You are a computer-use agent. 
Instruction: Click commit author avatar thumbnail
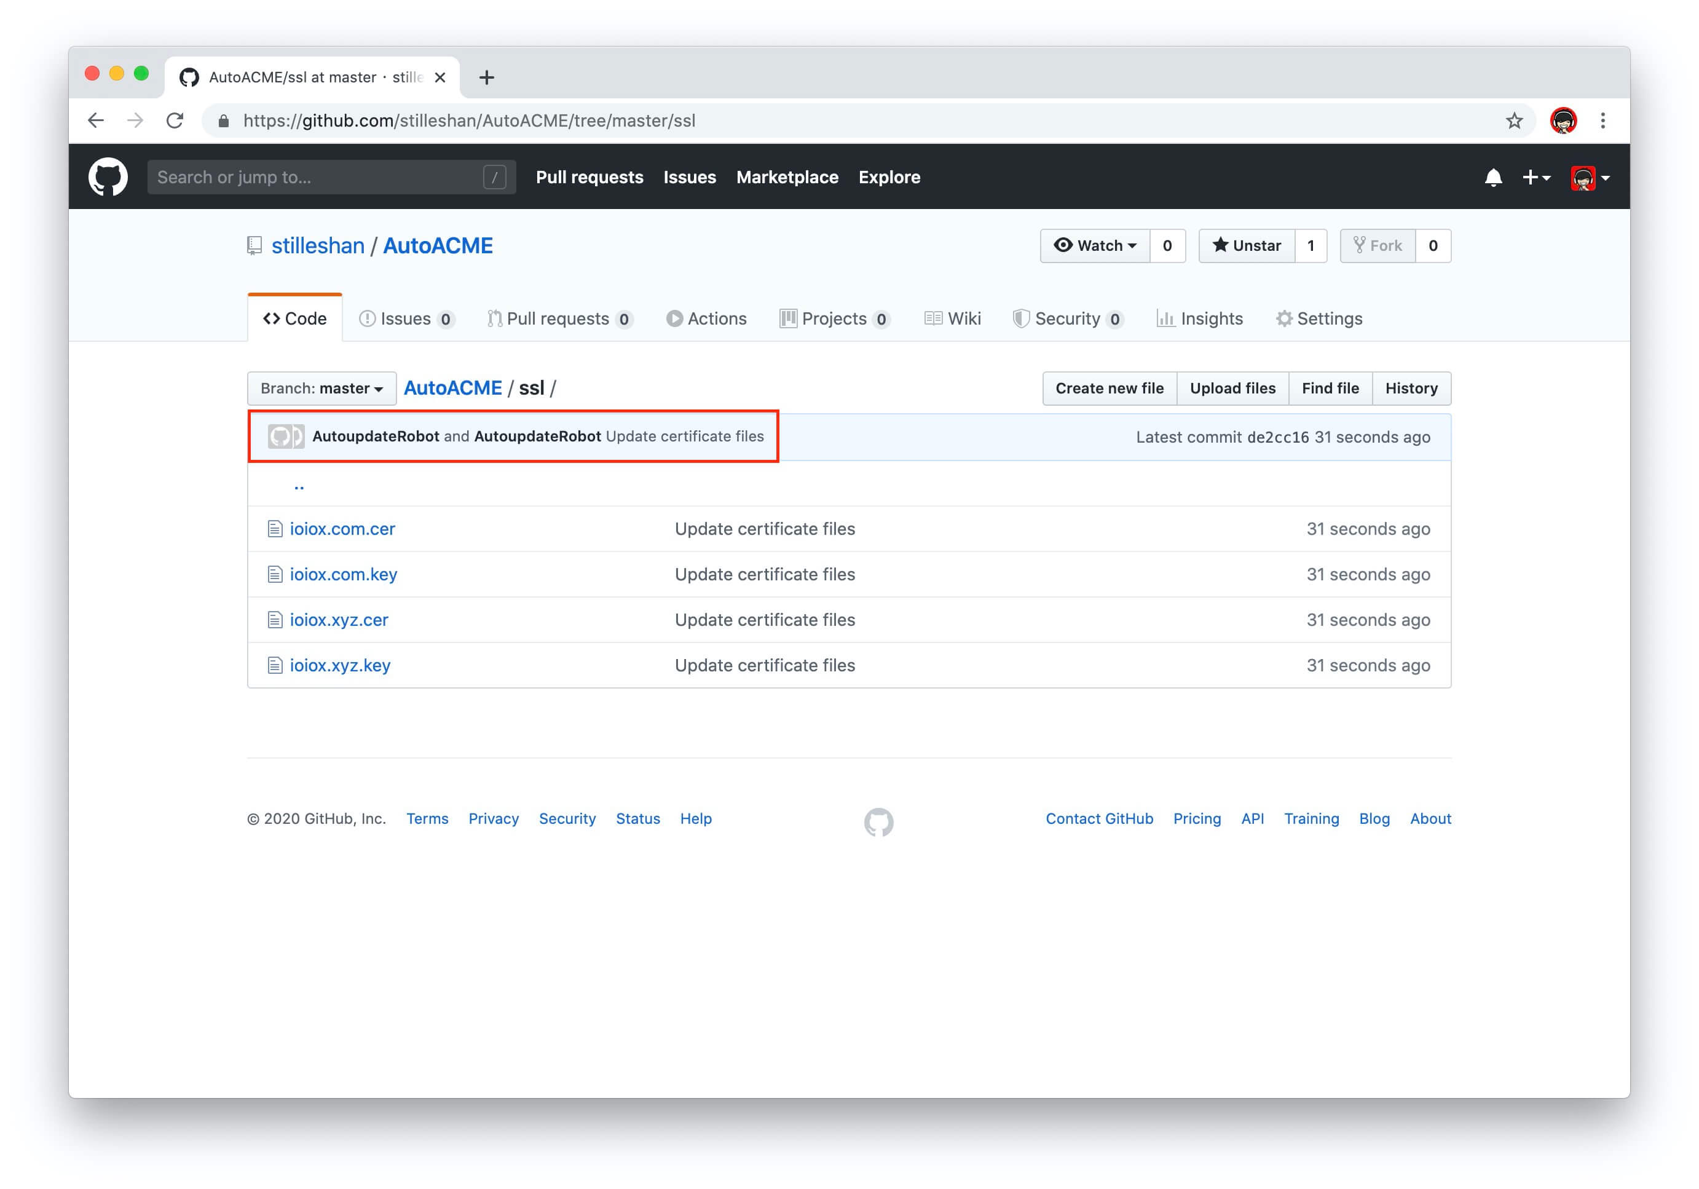[x=286, y=436]
